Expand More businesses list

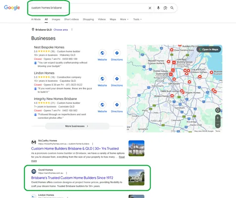pos(77,126)
